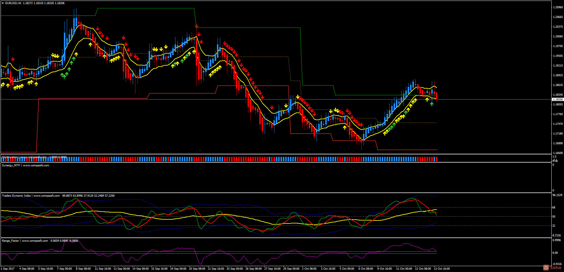
Task: Click the 1.20085 price axis label
Action: 558,37
